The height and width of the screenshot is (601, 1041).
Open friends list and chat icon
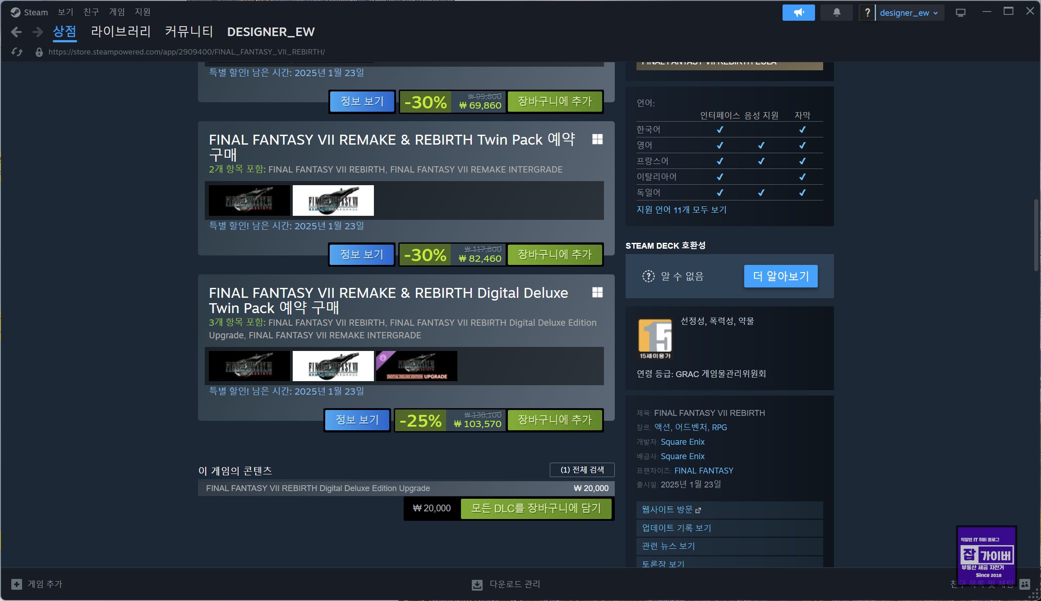point(1025,584)
